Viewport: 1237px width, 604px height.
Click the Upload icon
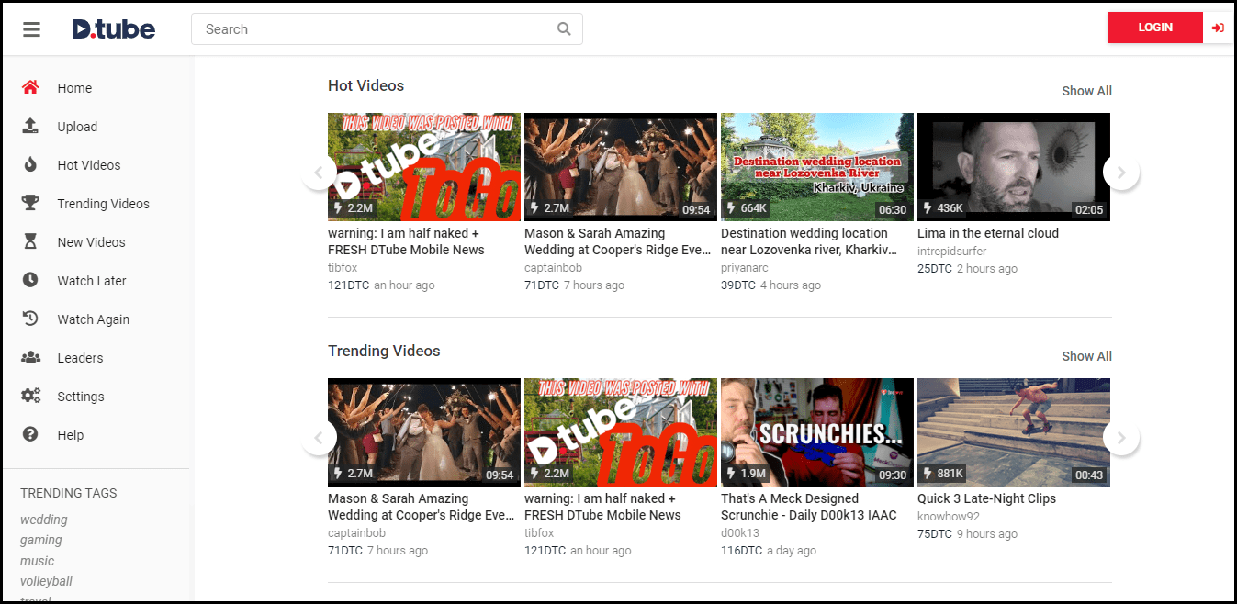pos(29,126)
